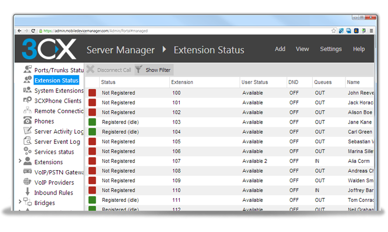The width and height of the screenshot is (388, 232).
Task: Open VoIP Providers in sidebar
Action: [x=54, y=183]
